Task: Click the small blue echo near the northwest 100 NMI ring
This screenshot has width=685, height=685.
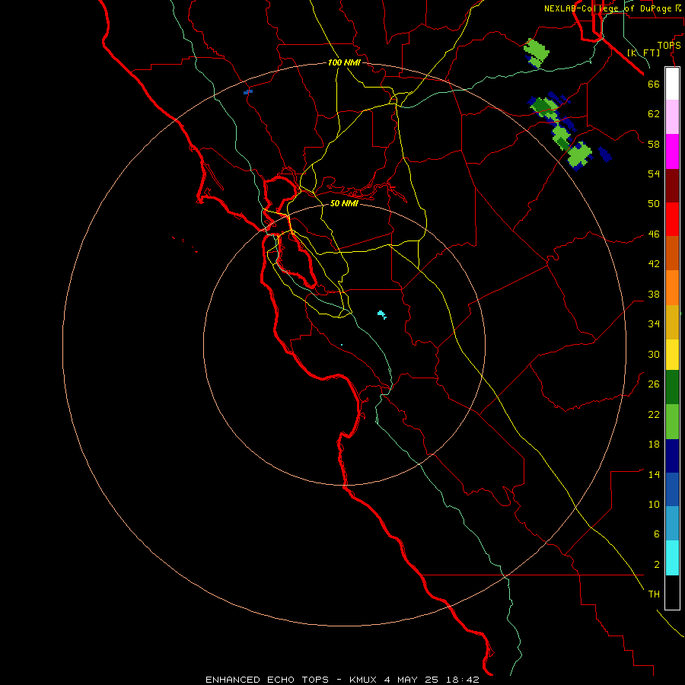Action: pos(247,92)
